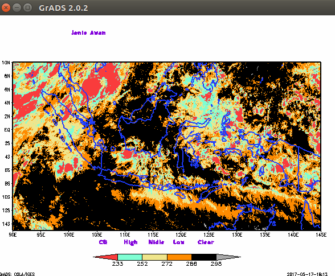The width and height of the screenshot is (335, 276).
Task: Click the 'GrADS: COLA/IGES' footer text
Action: pyautogui.click(x=18, y=274)
